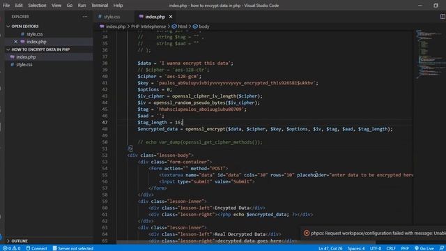Screen dimensions: 446x251
Task: Click Connect in status bar
Action: [x=36, y=248]
